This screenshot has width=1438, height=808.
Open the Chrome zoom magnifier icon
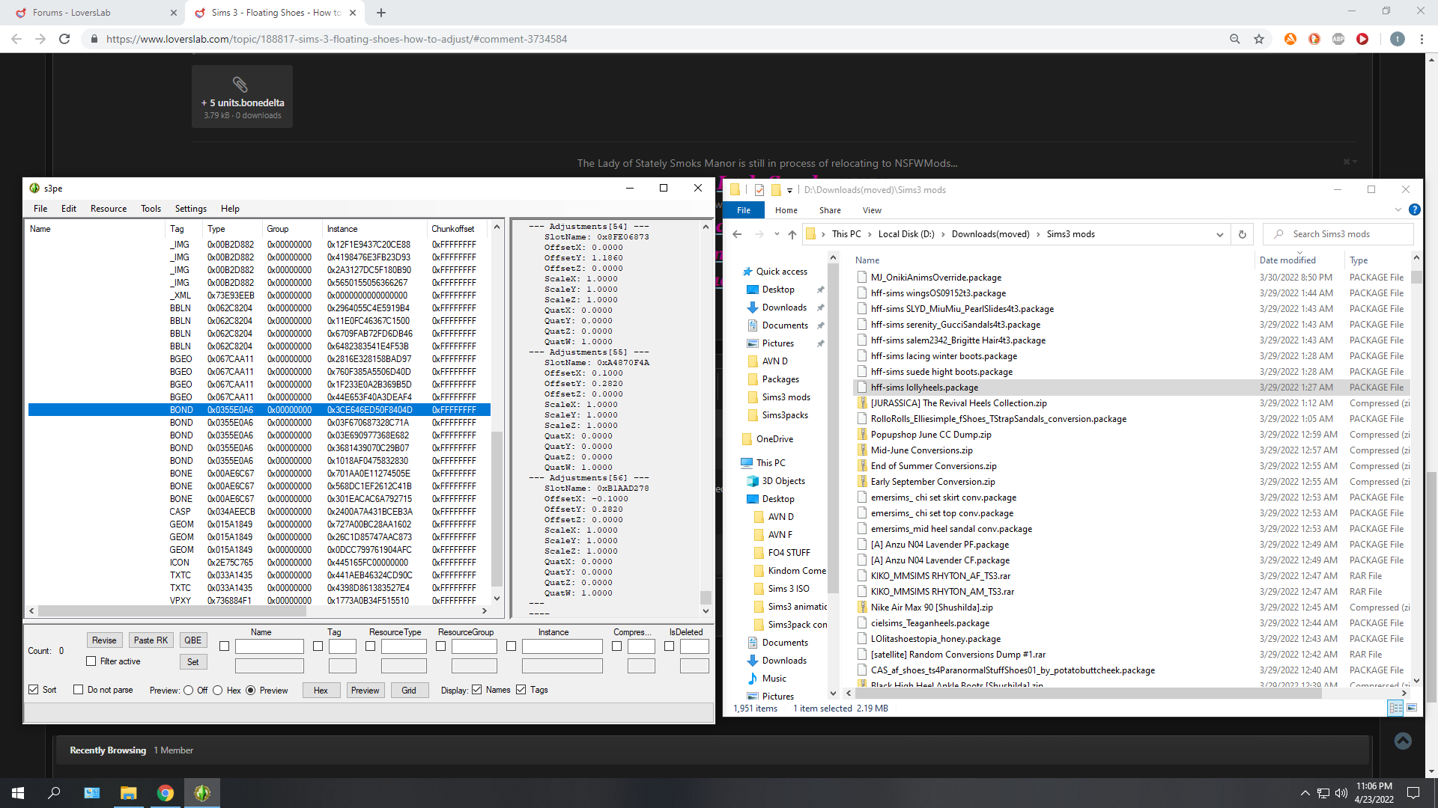pyautogui.click(x=1235, y=39)
